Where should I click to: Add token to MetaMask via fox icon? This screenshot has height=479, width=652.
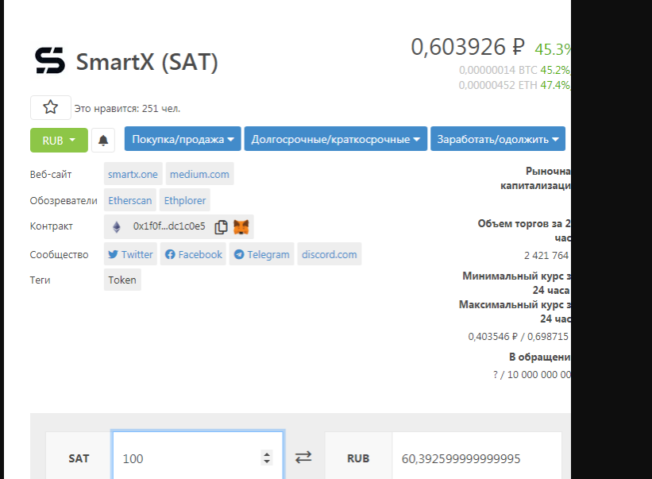[x=241, y=226]
